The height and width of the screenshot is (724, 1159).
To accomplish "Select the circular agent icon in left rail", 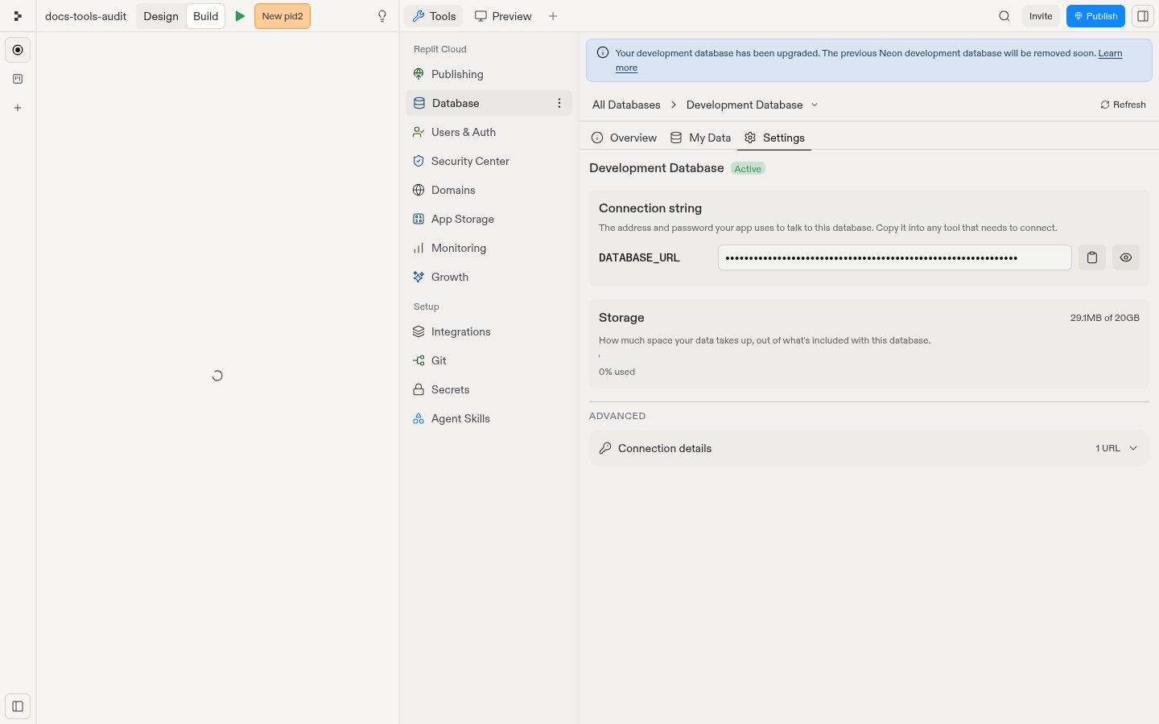I will coord(18,50).
